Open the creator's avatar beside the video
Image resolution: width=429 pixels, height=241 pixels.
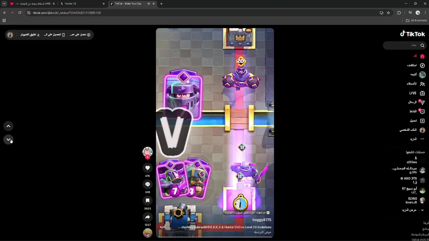pos(147,152)
